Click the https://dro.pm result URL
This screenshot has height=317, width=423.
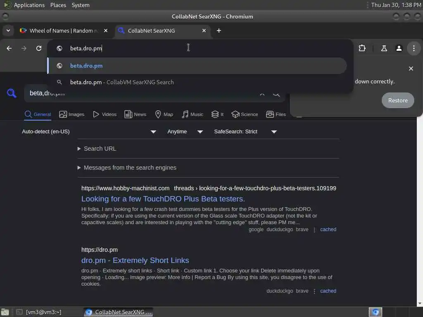(x=99, y=250)
